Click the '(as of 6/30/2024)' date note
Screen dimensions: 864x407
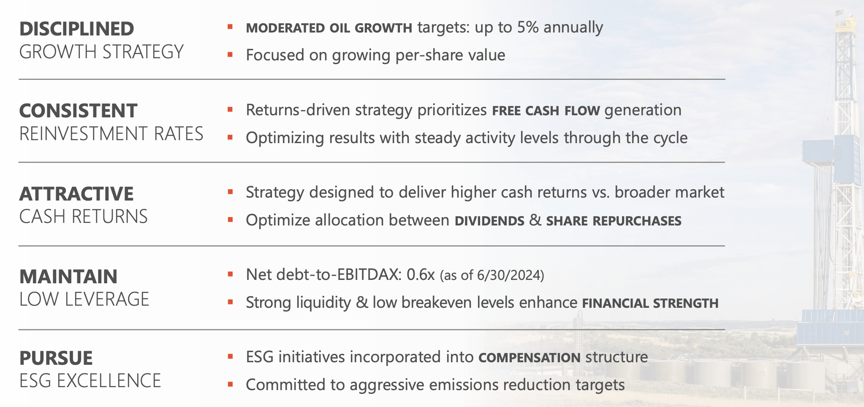pos(492,275)
